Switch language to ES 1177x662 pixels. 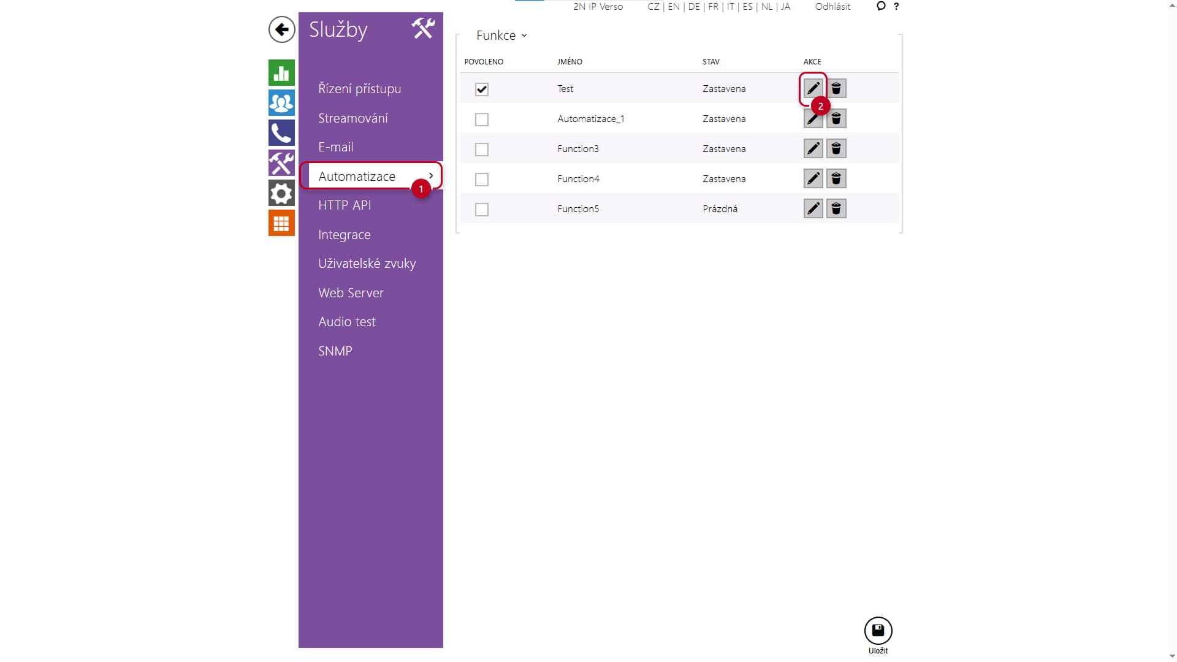pyautogui.click(x=748, y=7)
